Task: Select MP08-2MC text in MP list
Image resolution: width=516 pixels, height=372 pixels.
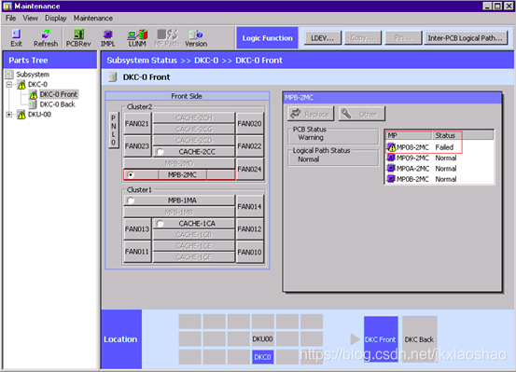Action: point(412,147)
